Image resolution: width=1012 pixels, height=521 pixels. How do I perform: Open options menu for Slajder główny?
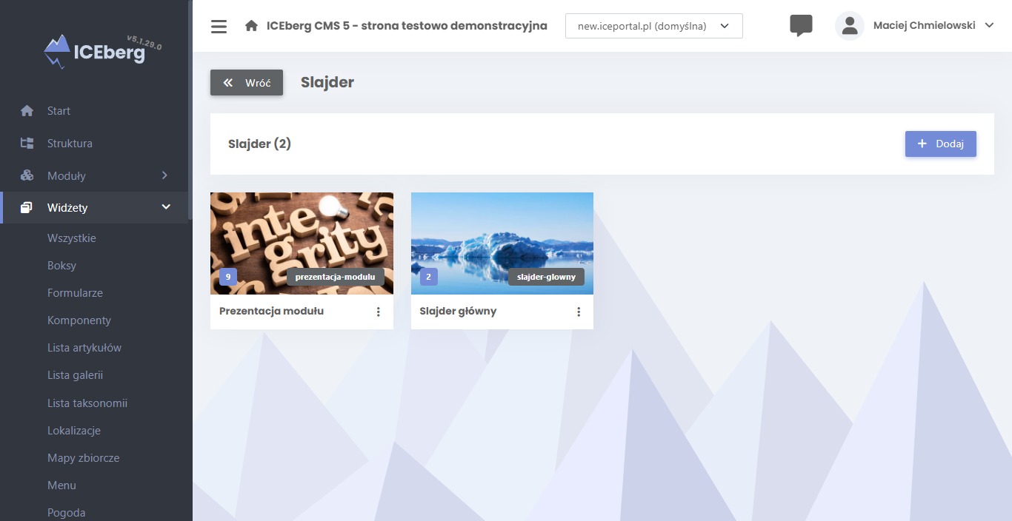point(579,312)
